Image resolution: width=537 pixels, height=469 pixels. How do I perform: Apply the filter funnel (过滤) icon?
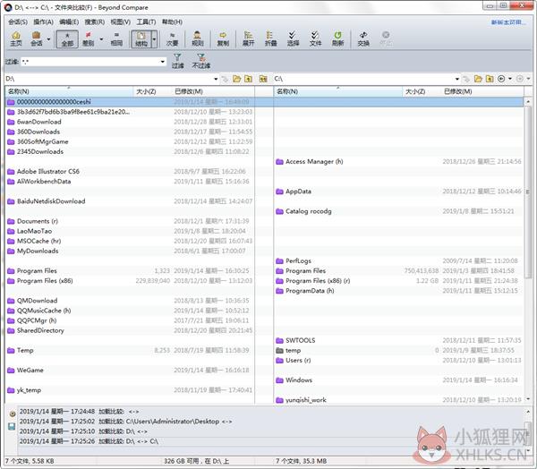tap(177, 61)
